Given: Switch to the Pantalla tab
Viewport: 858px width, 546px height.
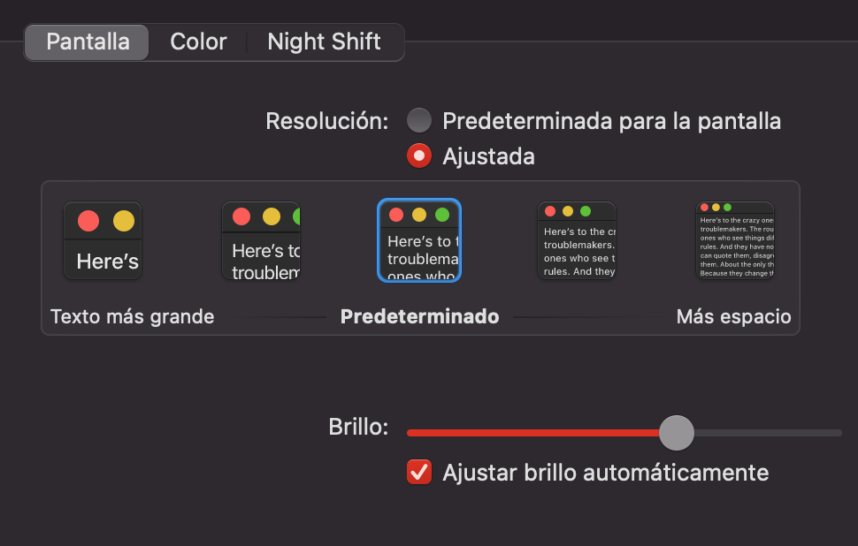Looking at the screenshot, I should (87, 42).
